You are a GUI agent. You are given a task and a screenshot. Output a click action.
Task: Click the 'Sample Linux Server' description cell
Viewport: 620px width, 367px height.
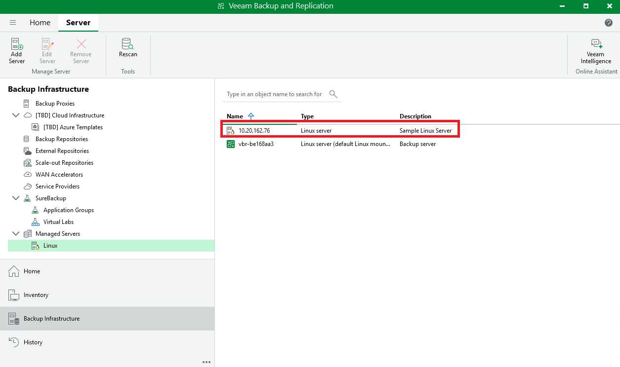click(425, 131)
